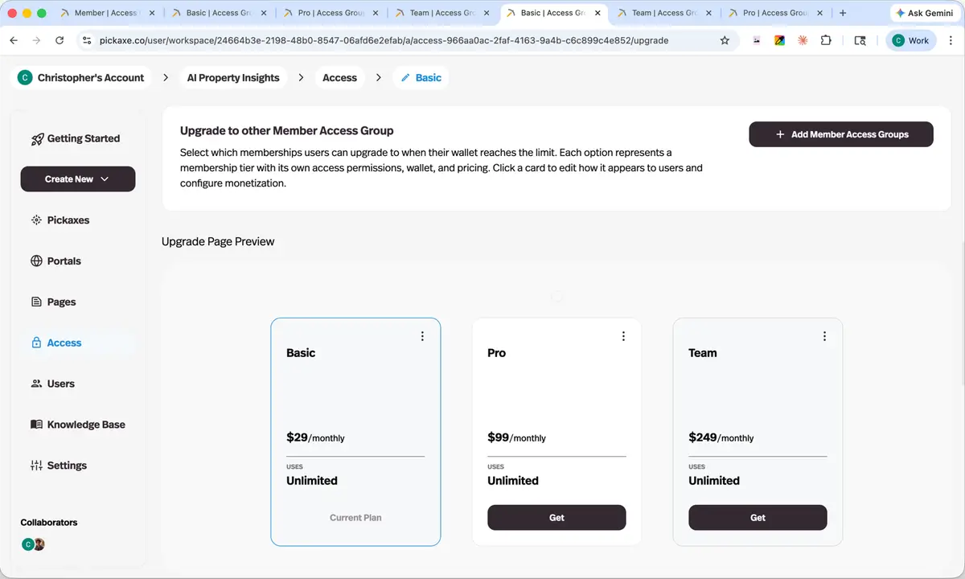The width and height of the screenshot is (965, 579).
Task: Click the Access breadcrumb link
Action: point(339,78)
